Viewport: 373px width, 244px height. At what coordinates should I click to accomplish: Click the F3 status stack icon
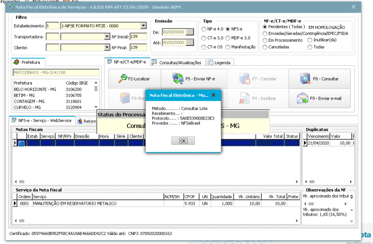click(x=125, y=98)
